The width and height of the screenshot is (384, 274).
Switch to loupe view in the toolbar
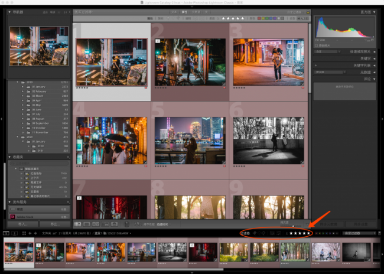[87, 224]
